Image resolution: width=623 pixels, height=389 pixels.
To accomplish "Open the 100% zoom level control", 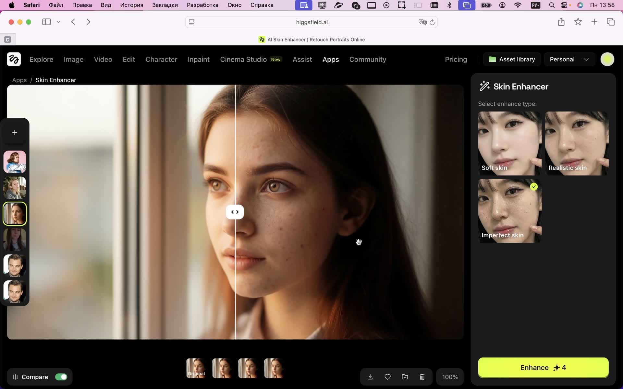I will tap(450, 377).
